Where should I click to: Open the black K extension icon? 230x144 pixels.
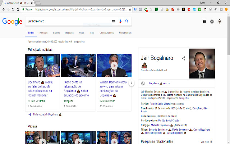click(183, 9)
